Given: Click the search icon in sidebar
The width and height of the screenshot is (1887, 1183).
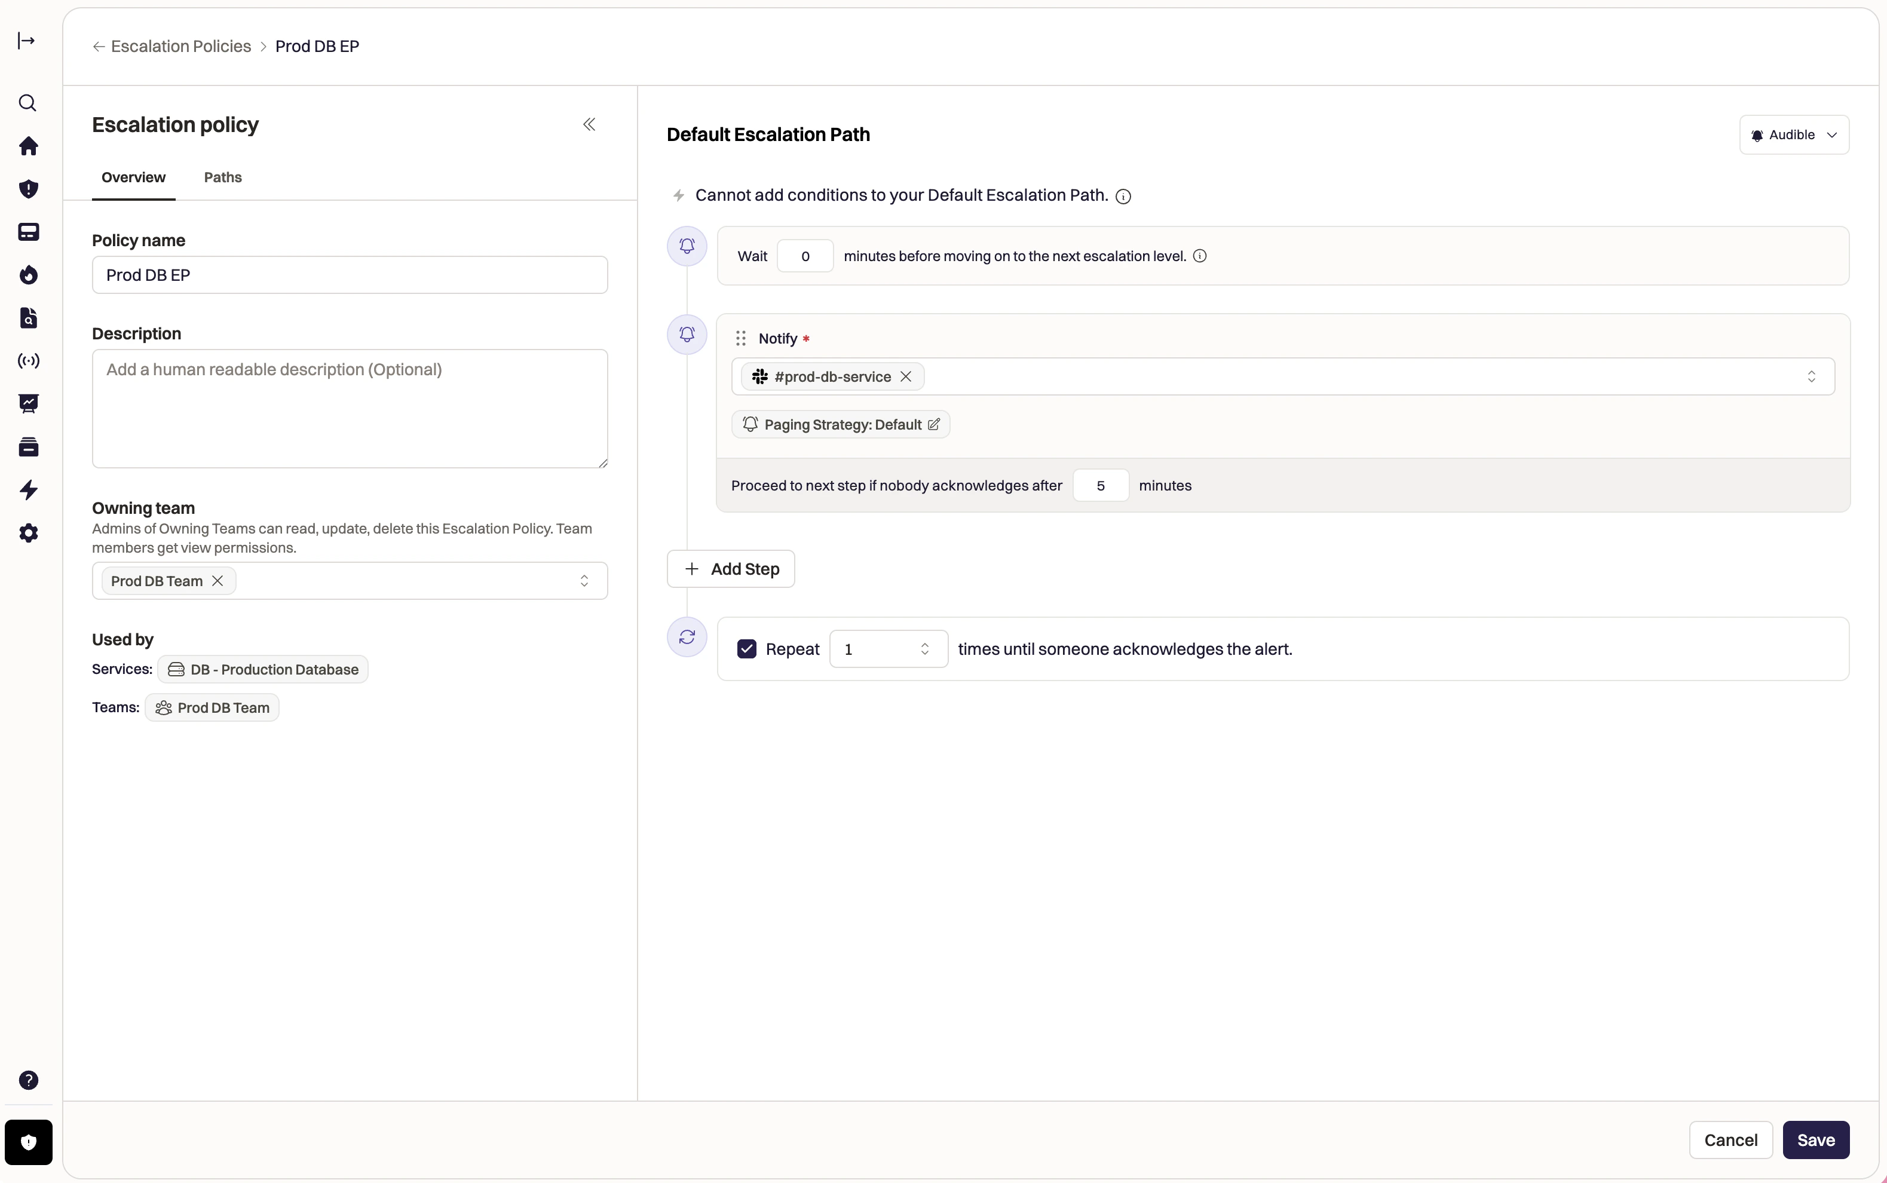Looking at the screenshot, I should coord(27,103).
